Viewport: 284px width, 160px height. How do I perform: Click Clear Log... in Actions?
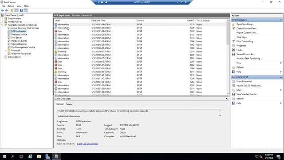coord(241,37)
